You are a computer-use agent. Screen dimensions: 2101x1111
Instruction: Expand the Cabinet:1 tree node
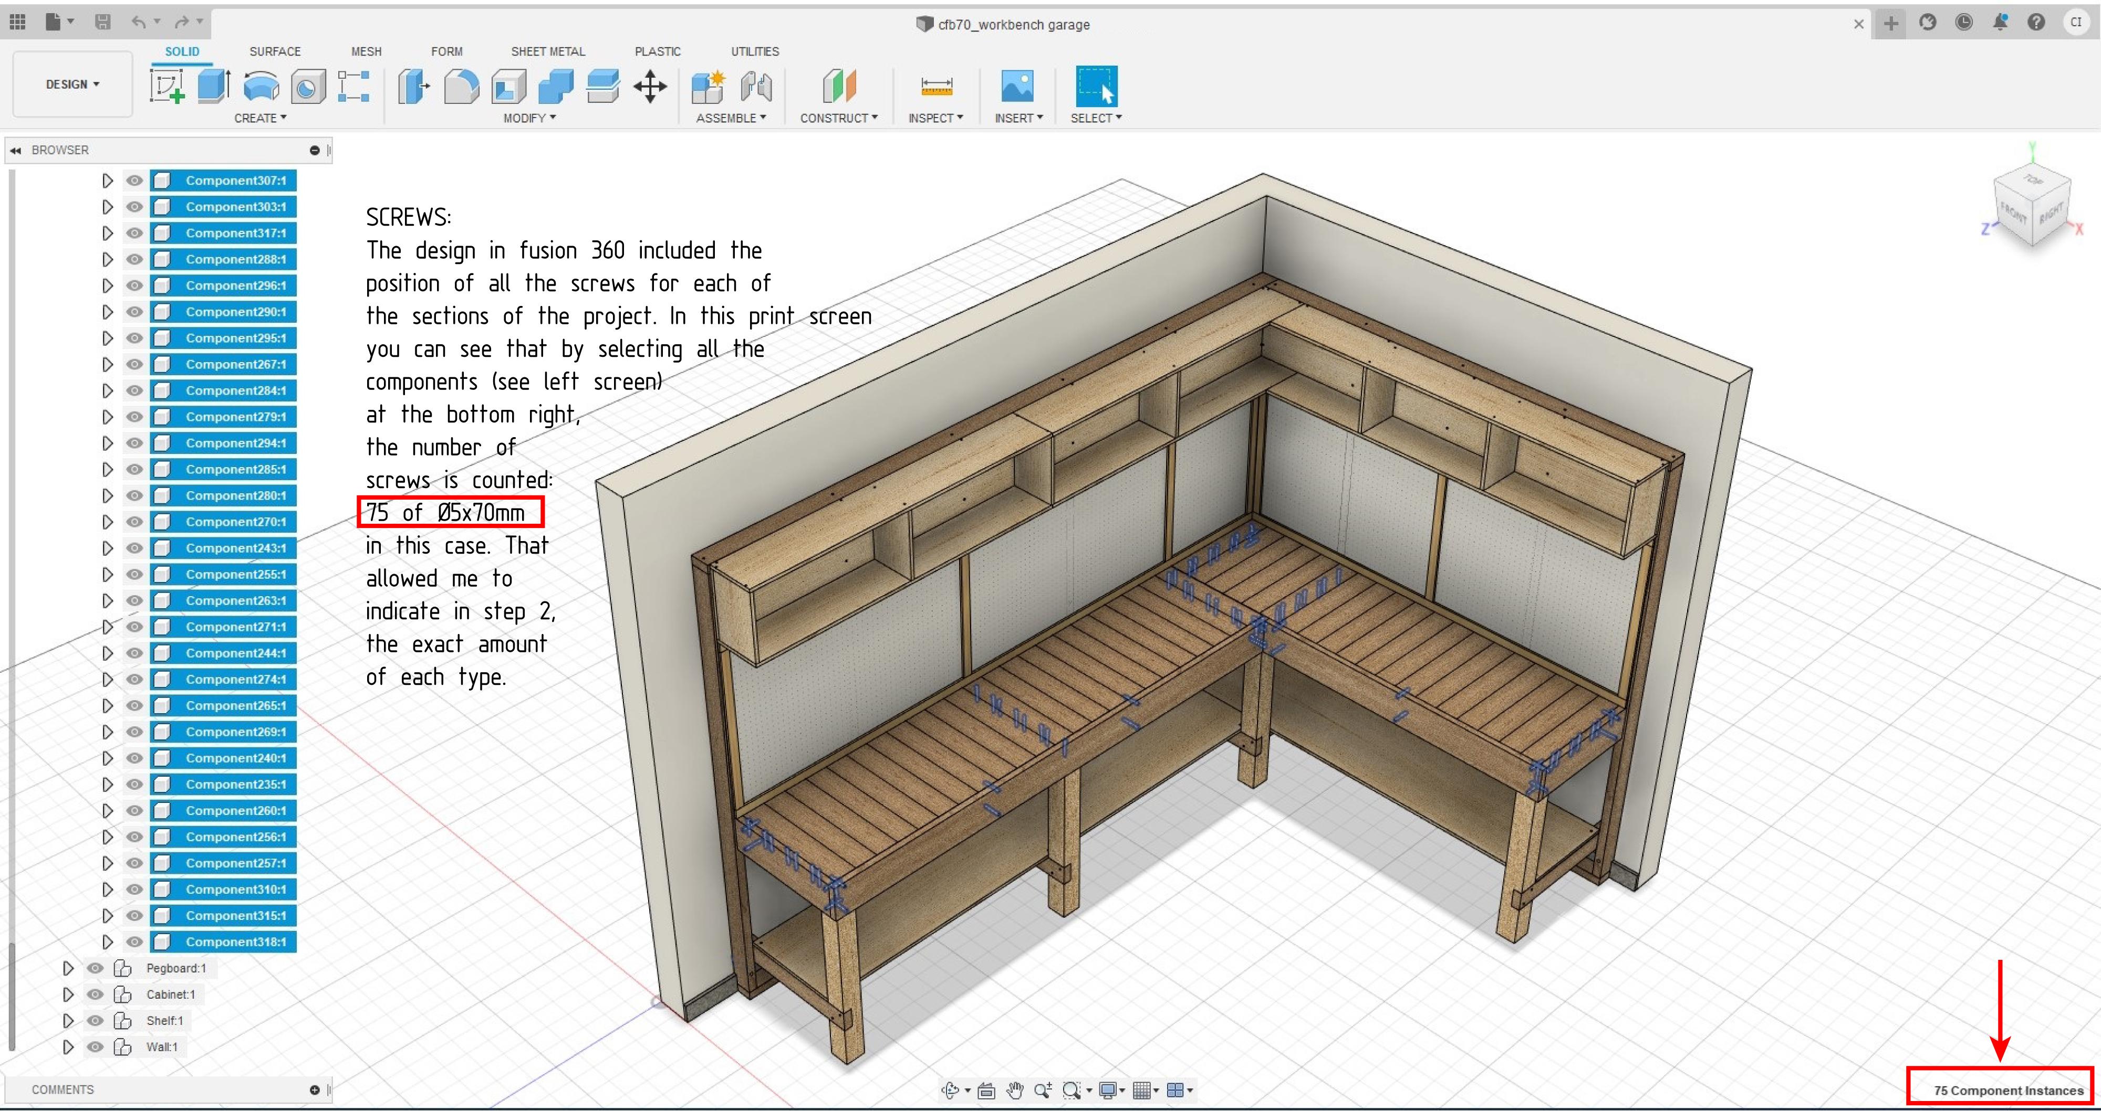68,994
